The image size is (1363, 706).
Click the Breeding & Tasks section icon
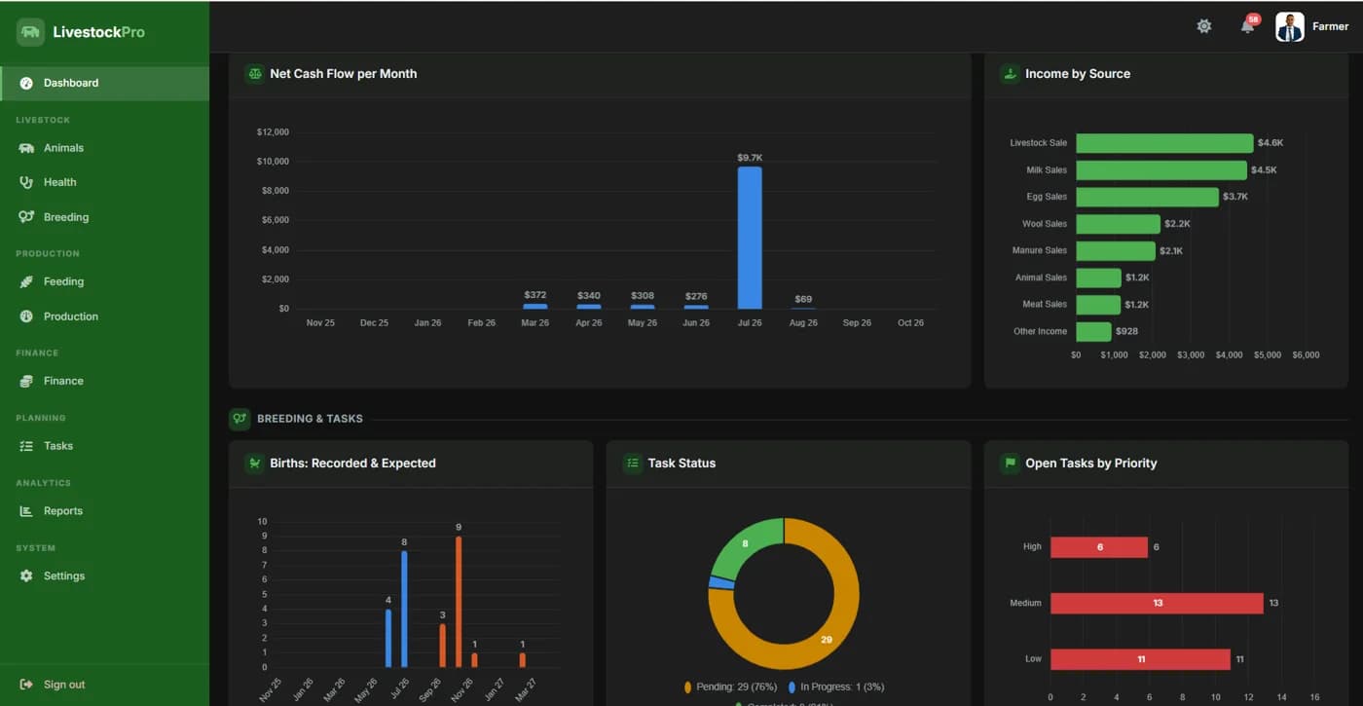click(239, 419)
